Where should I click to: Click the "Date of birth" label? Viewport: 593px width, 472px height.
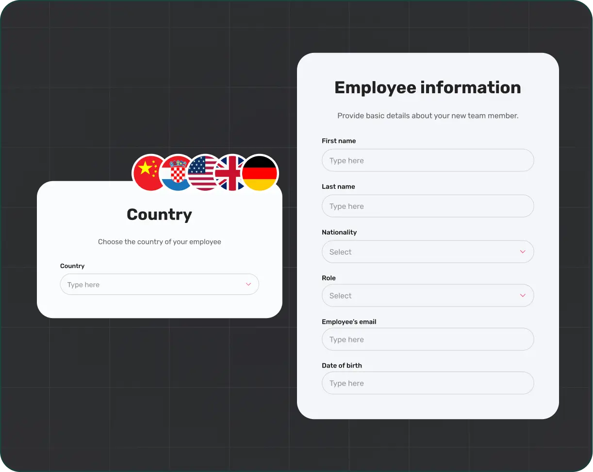pos(342,365)
